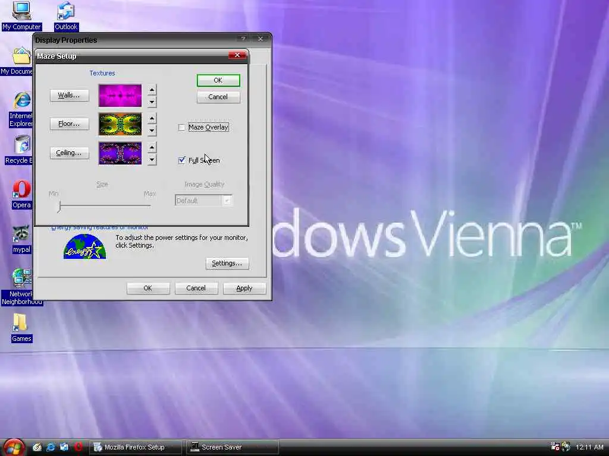The image size is (609, 456).
Task: Switch to Mozilla Firefox Setup taskbar item
Action: [135, 447]
